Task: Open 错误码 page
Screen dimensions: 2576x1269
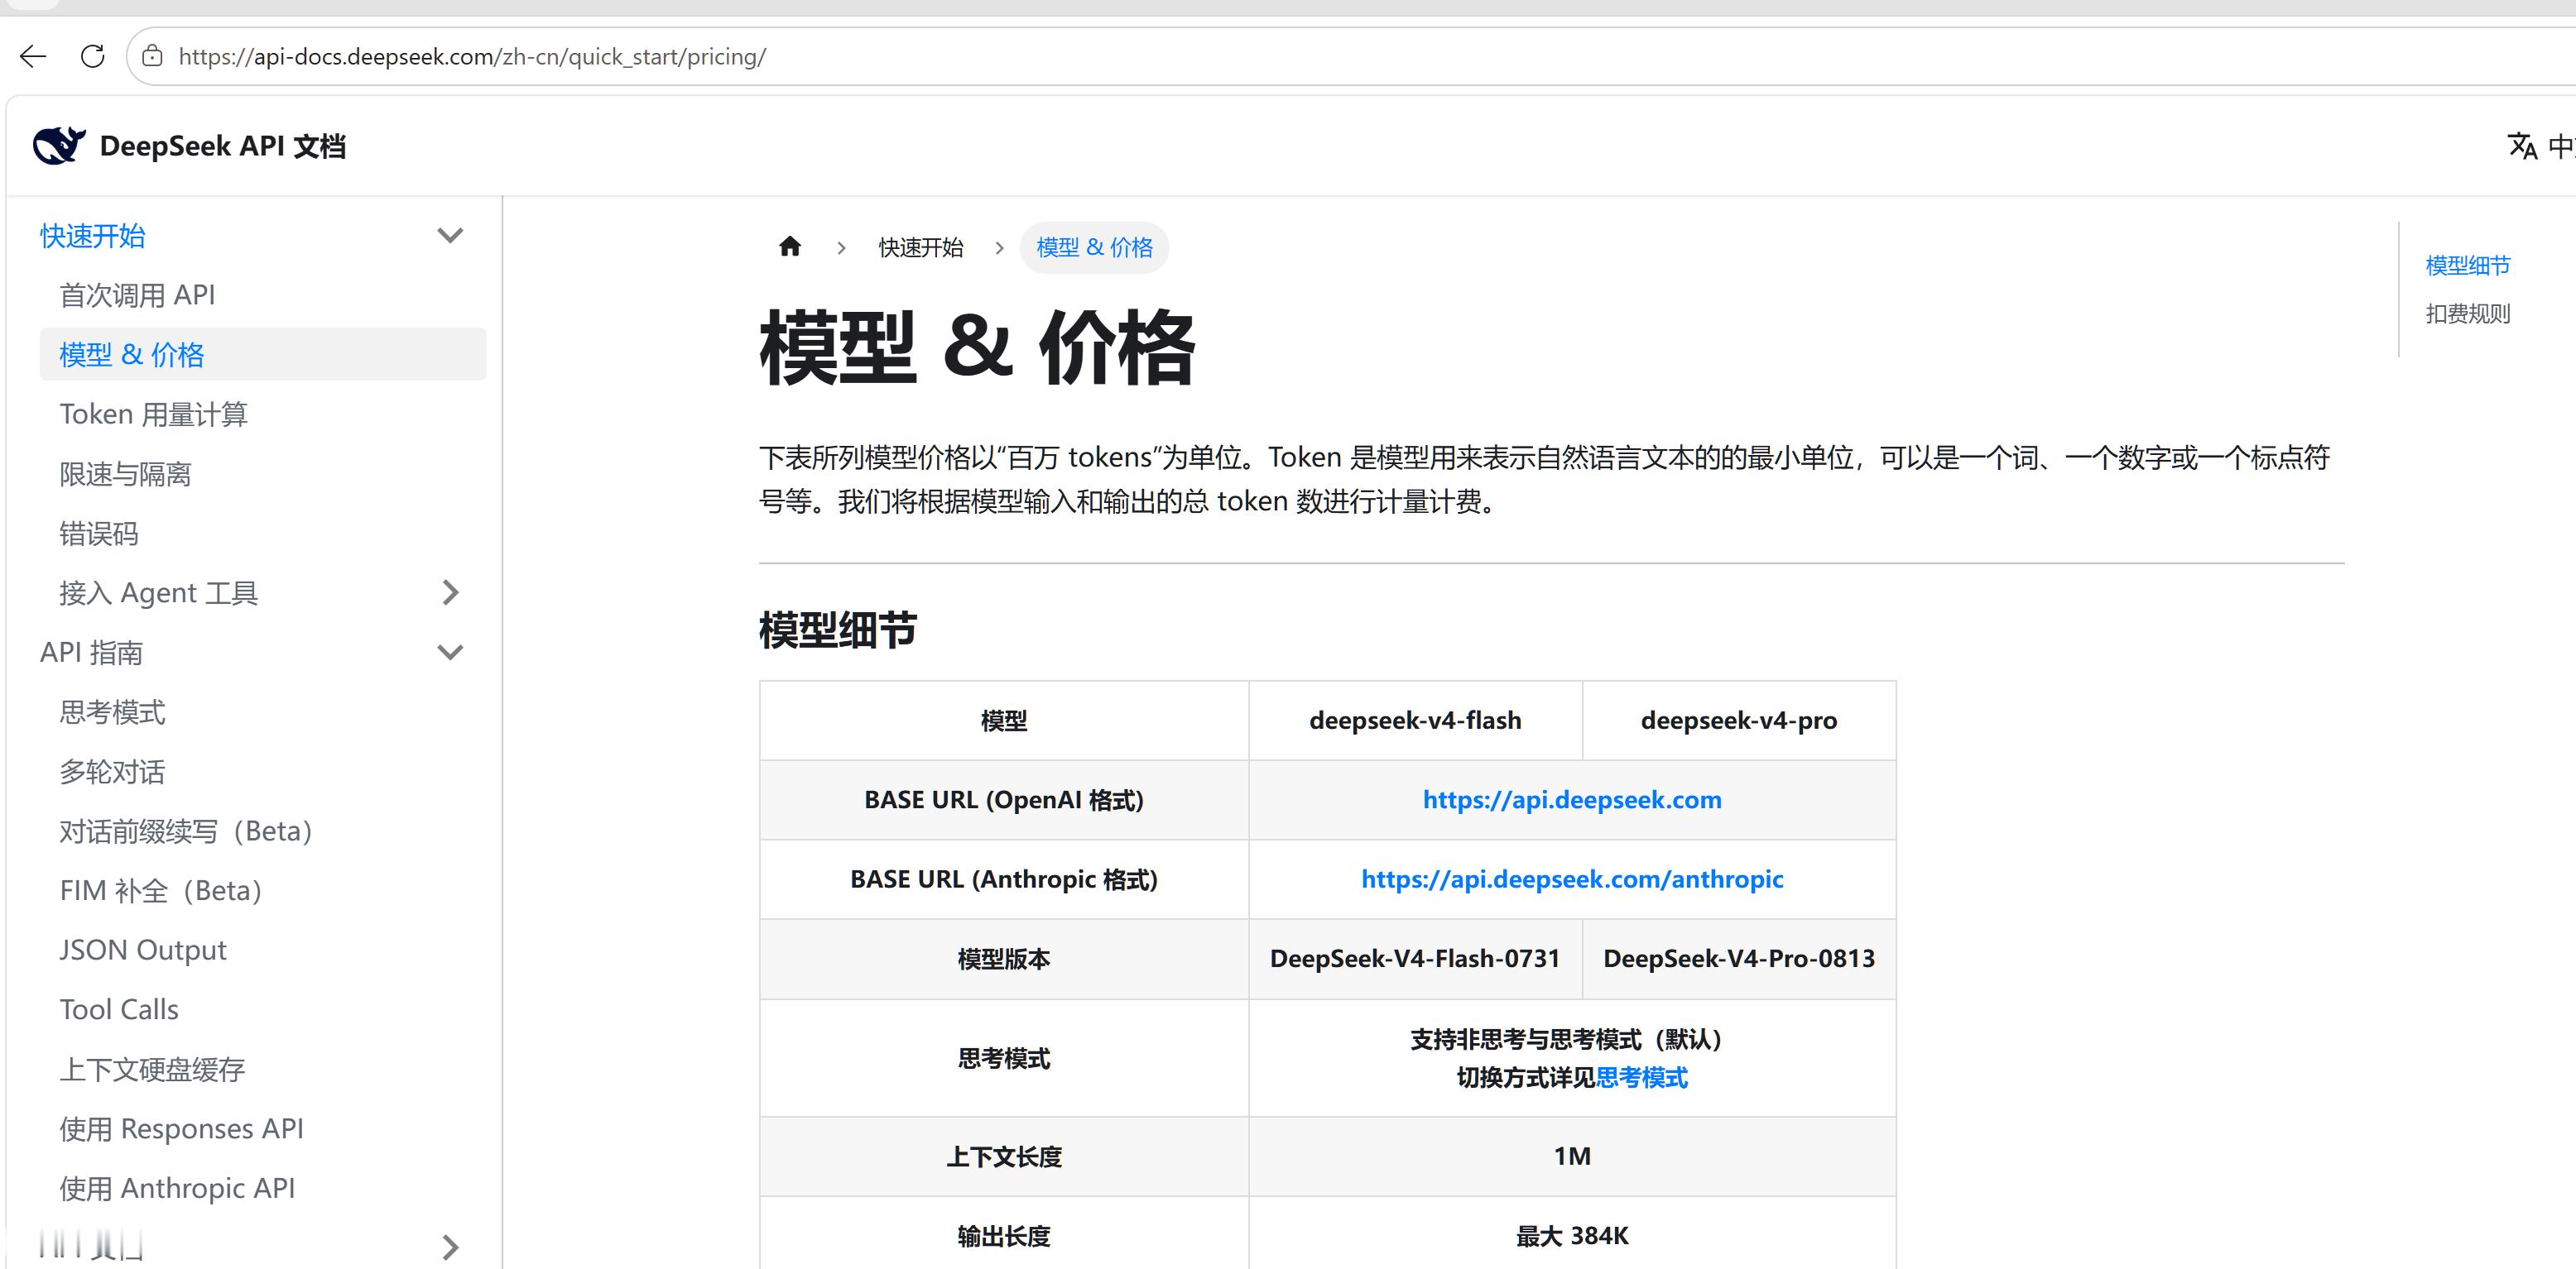Action: 99,534
